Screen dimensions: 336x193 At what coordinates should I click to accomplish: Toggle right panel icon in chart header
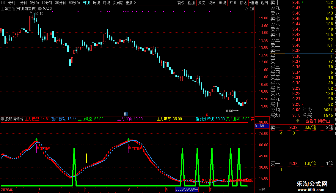pyautogui.click(x=252, y=9)
